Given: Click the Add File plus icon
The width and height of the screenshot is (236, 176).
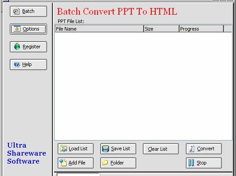Looking at the screenshot, I should [63, 163].
